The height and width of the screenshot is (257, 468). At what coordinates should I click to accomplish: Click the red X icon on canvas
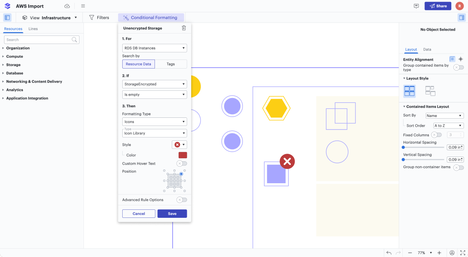click(287, 161)
